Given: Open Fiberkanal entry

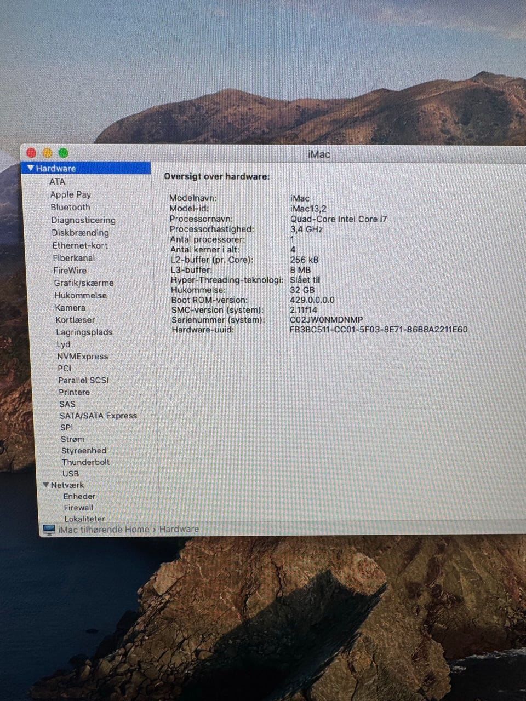Looking at the screenshot, I should pos(74,258).
